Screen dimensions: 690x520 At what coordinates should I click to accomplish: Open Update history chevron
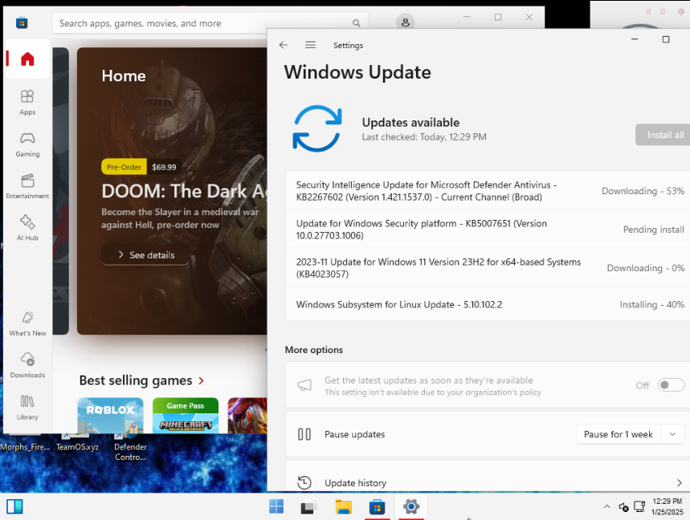click(679, 482)
